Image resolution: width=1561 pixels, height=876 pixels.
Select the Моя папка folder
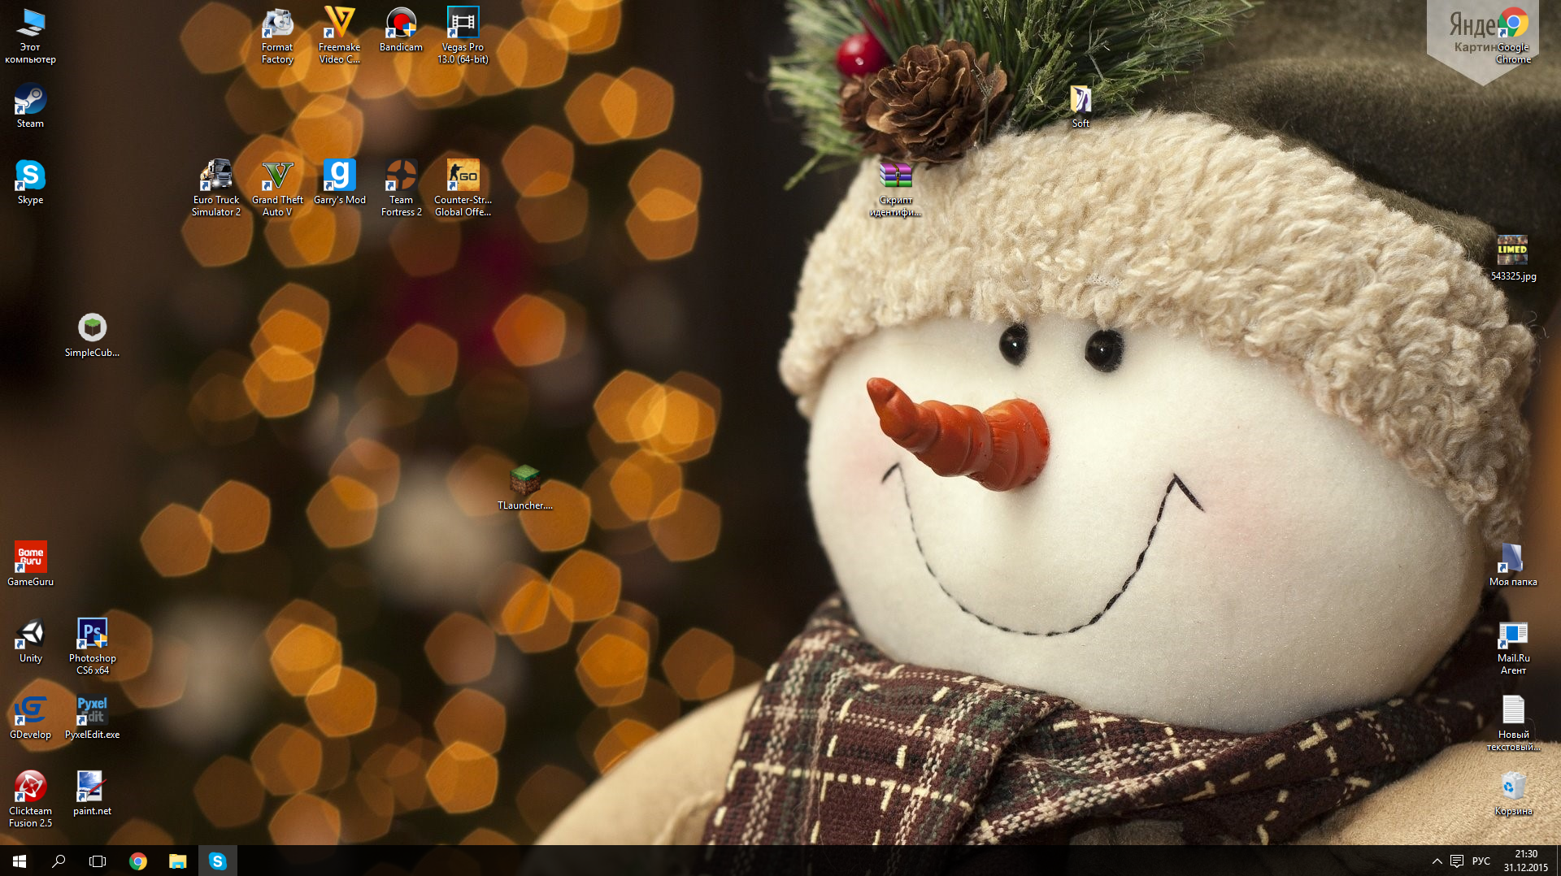1513,565
